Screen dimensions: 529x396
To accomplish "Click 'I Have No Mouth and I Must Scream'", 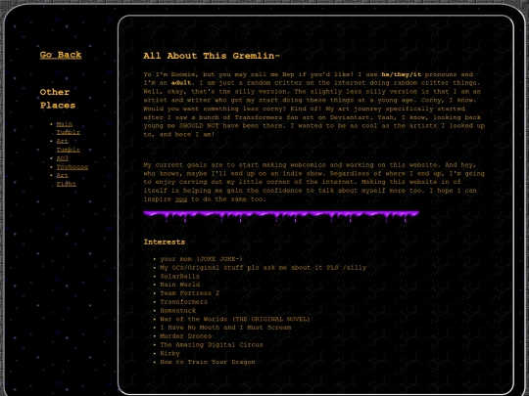I will point(225,328).
